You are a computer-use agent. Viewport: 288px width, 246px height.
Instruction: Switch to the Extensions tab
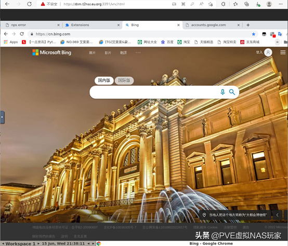tap(92, 25)
